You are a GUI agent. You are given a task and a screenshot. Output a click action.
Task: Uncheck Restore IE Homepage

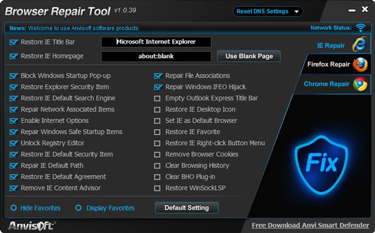(13, 56)
